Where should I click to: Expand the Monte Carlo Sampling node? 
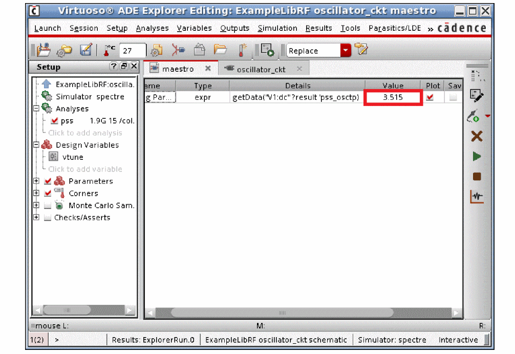[x=36, y=205]
